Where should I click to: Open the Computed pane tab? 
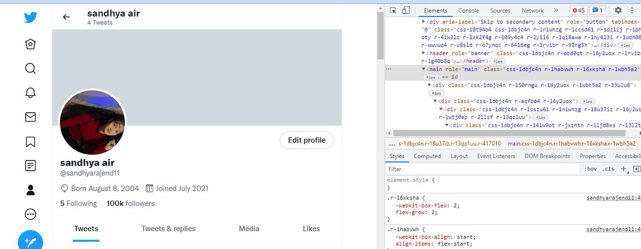(x=427, y=156)
